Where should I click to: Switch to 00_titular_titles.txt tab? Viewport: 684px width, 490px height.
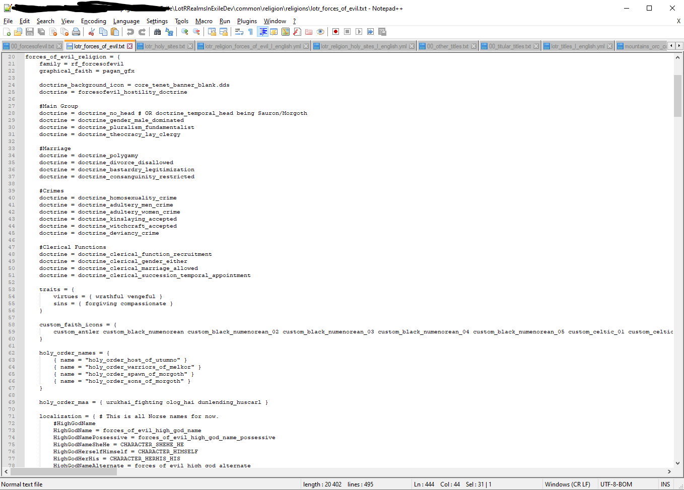tap(510, 46)
